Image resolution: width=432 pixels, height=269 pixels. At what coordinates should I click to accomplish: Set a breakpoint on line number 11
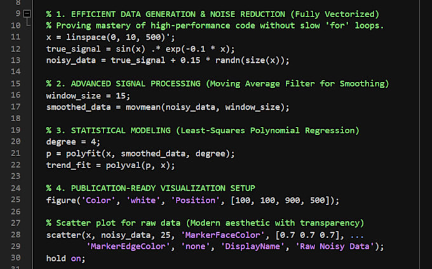click(15, 37)
